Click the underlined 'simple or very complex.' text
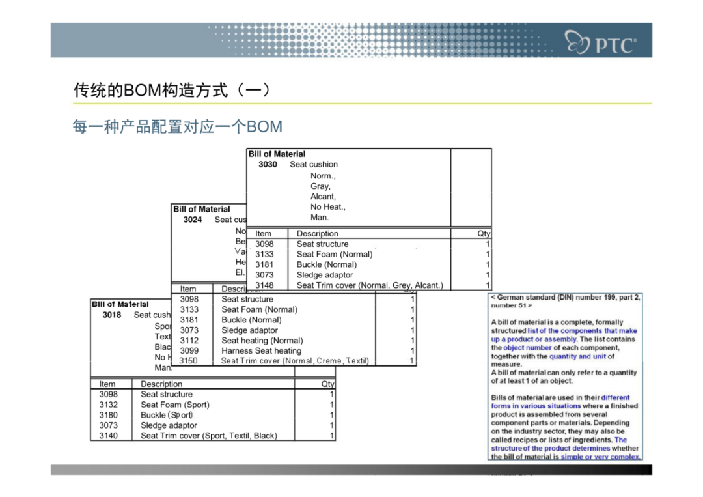Viewport: 703px width, 497px height. coord(600,457)
